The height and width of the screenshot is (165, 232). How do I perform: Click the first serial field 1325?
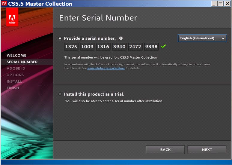click(x=71, y=47)
